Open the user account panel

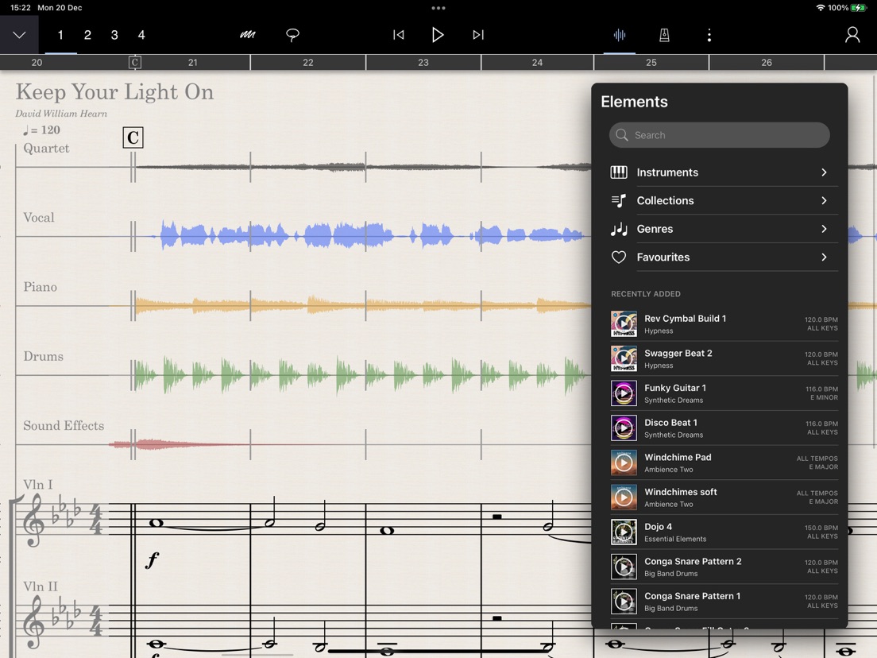[x=852, y=35]
